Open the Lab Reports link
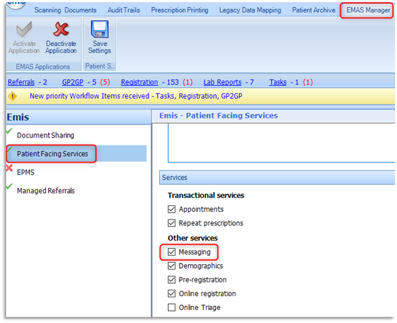 pyautogui.click(x=222, y=82)
